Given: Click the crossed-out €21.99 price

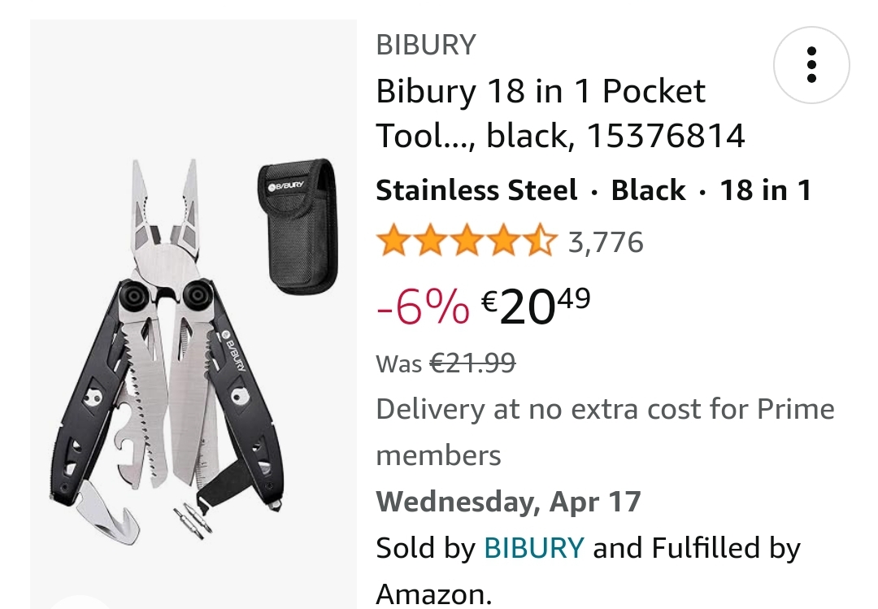Looking at the screenshot, I should (472, 363).
